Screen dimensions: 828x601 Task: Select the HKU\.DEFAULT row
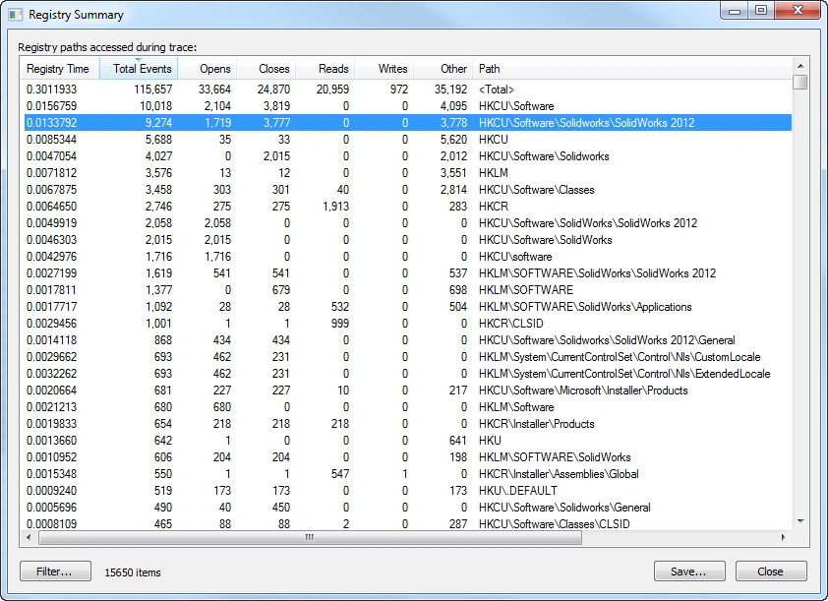pos(408,491)
